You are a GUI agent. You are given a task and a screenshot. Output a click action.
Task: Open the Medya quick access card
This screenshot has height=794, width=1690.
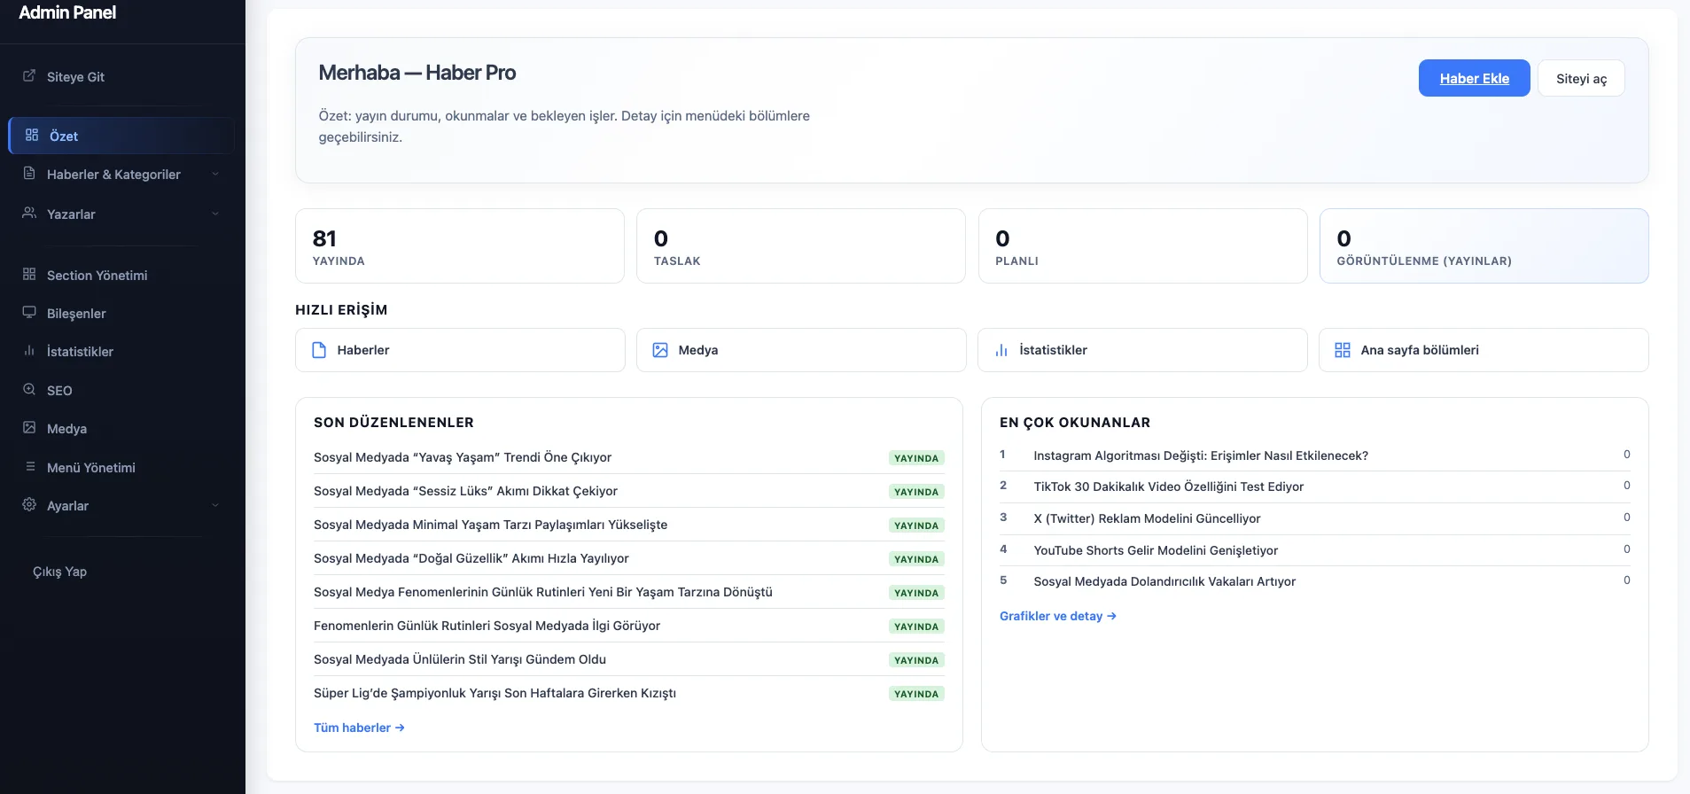click(800, 350)
